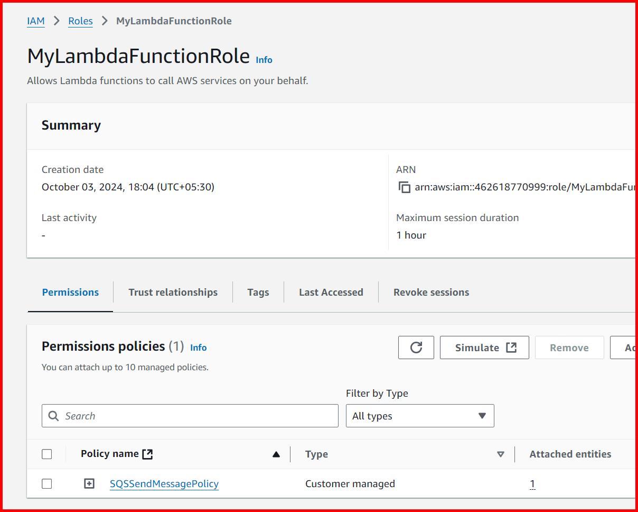Navigate to IAM in the breadcrumb
Screen dimensions: 638x512
(36, 21)
